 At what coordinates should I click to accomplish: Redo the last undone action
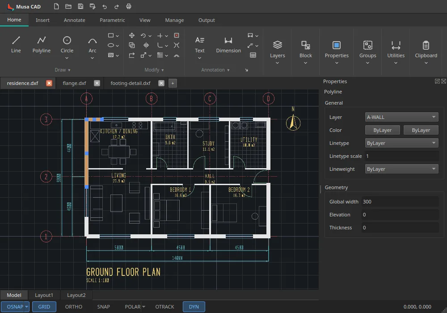click(117, 6)
